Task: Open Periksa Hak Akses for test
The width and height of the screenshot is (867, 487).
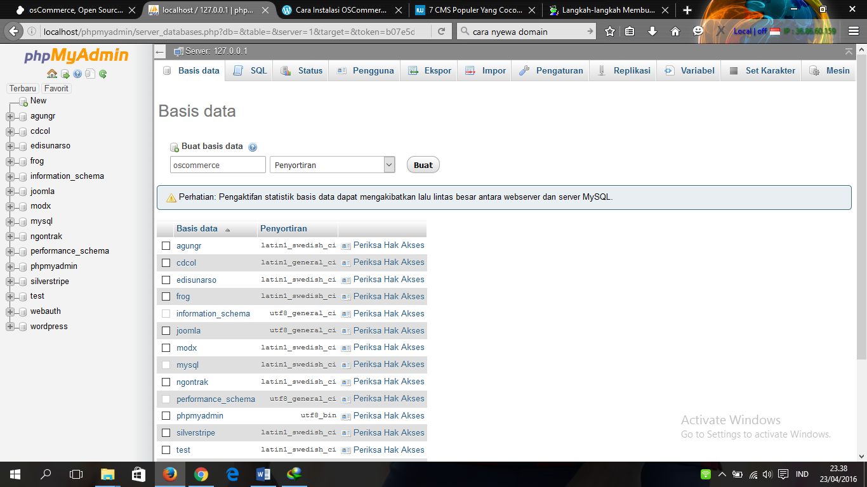Action: pyautogui.click(x=388, y=450)
